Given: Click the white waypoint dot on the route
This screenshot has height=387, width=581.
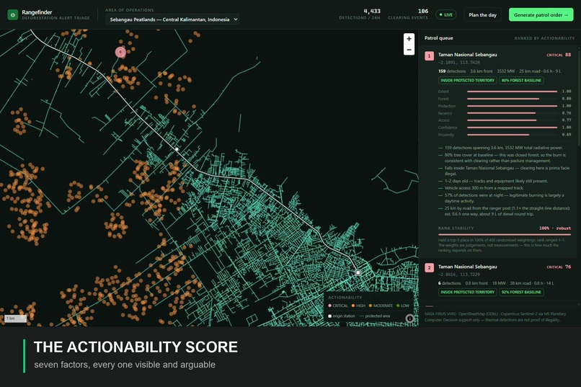Looking at the screenshot, I should tap(177, 149).
